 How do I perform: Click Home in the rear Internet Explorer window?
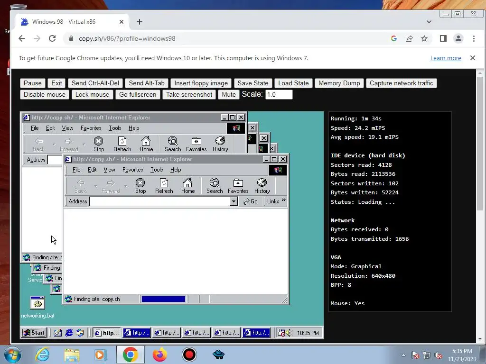[x=146, y=144]
